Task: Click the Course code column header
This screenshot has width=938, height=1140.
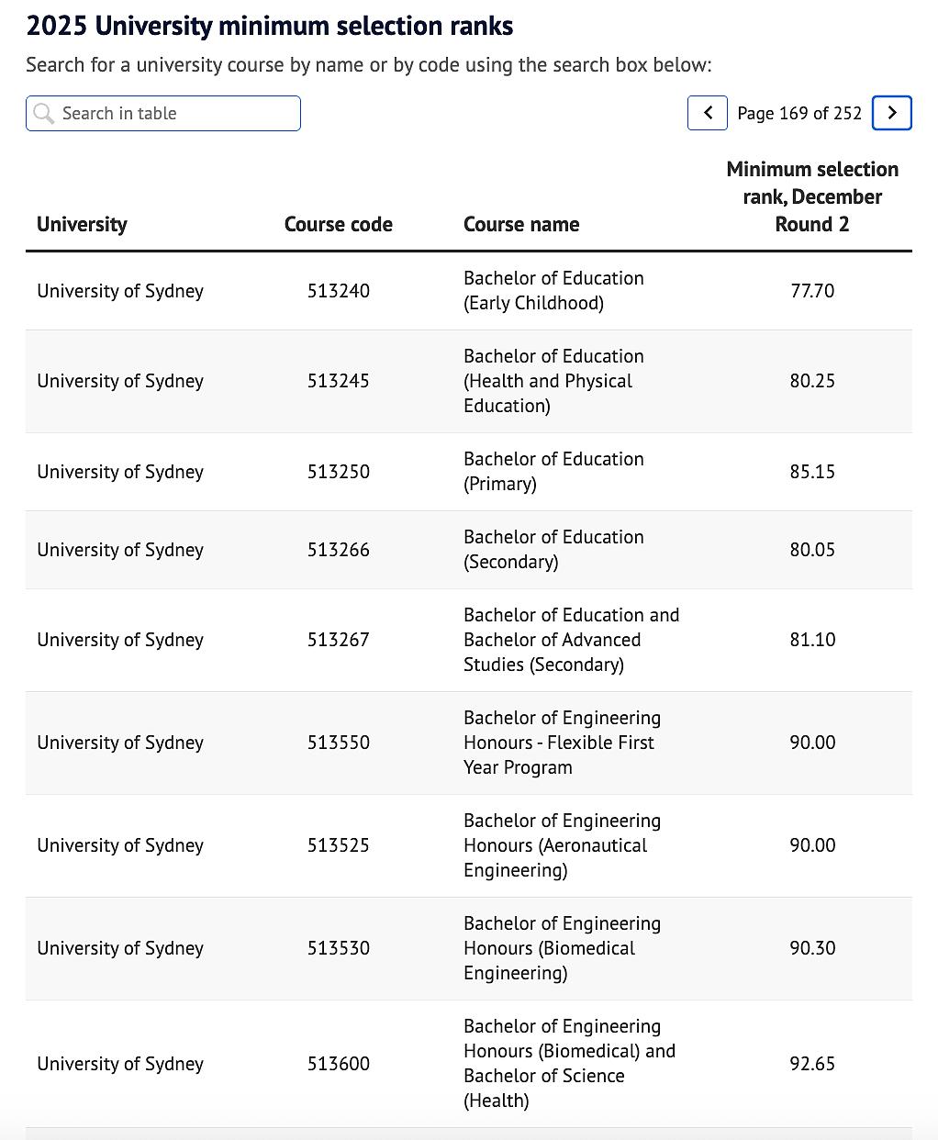Action: [x=339, y=224]
